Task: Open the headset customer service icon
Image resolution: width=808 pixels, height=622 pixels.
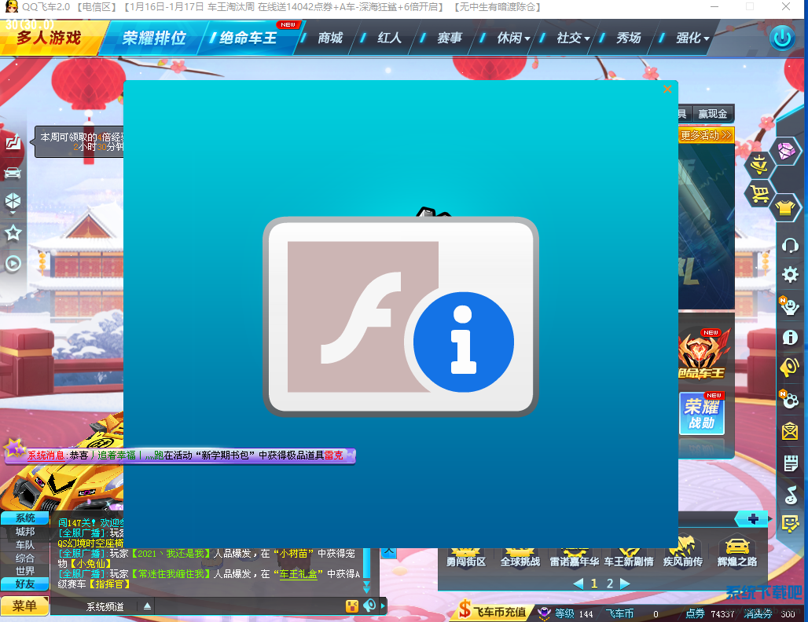Action: pyautogui.click(x=790, y=246)
